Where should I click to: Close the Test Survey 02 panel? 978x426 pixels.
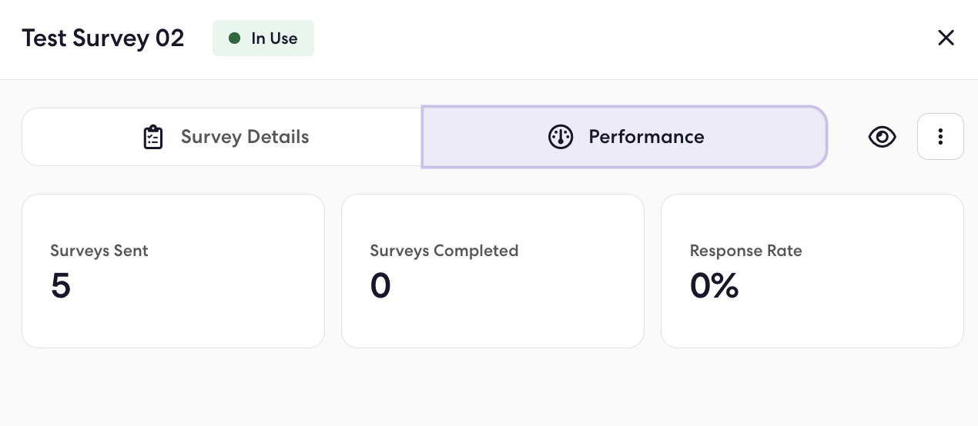946,38
